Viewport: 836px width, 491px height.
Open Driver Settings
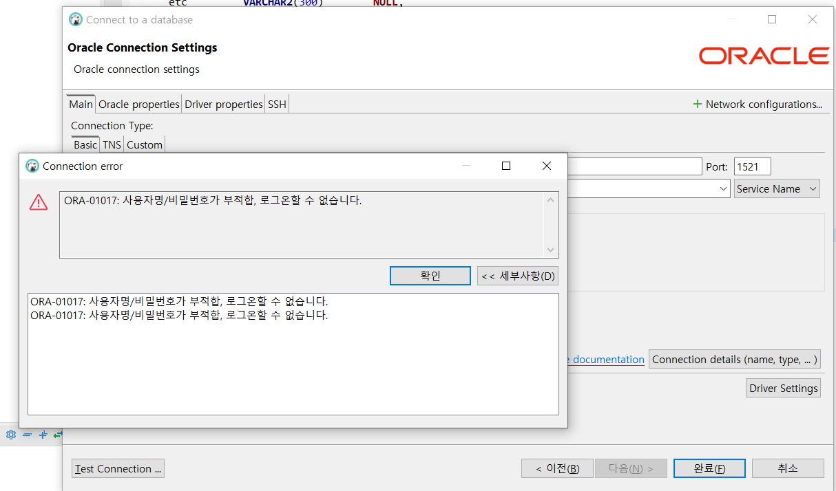pyautogui.click(x=784, y=388)
